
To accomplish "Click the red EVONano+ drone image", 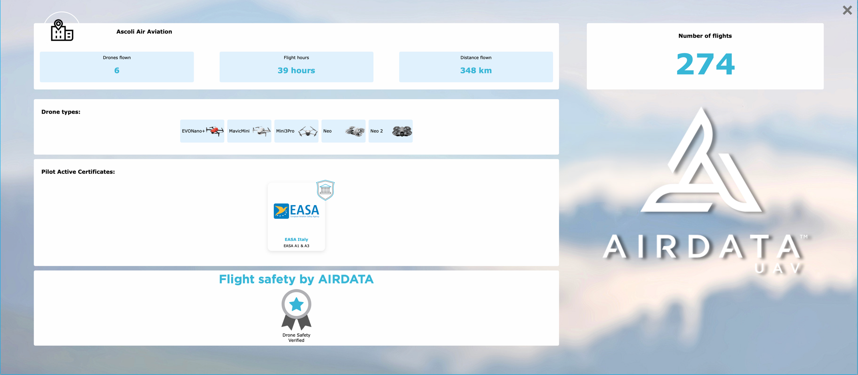I will pos(215,131).
